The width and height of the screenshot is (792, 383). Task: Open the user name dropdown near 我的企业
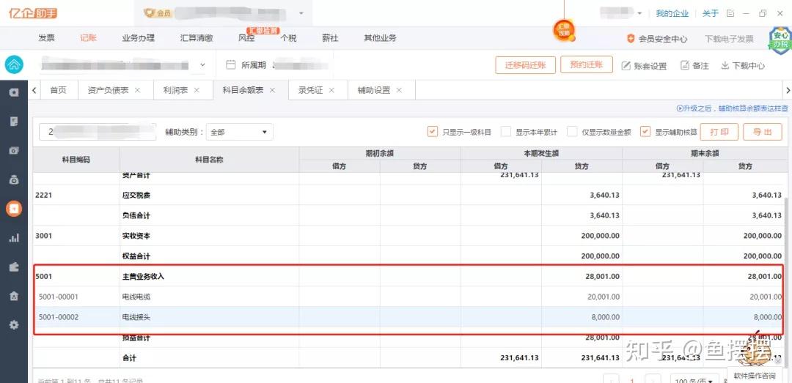coord(640,13)
